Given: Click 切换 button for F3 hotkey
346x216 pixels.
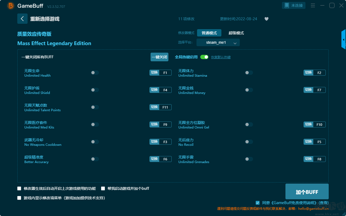Looking at the screenshot, I should 154,142.
